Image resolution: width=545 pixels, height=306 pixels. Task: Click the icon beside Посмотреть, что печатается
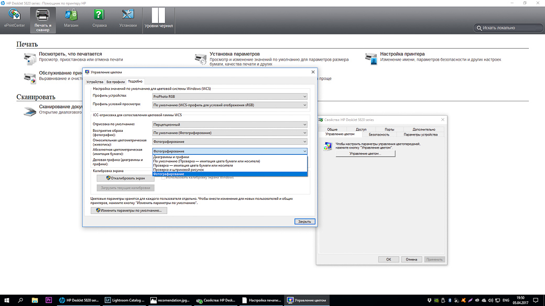click(x=30, y=59)
